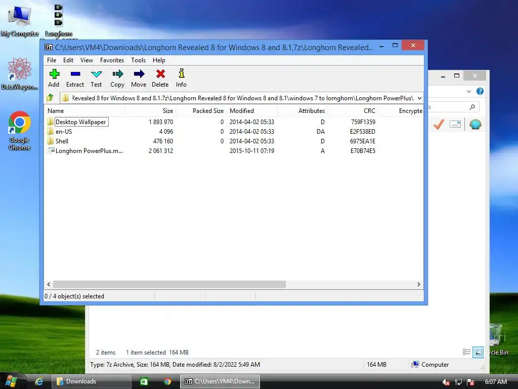The width and height of the screenshot is (518, 389).
Task: Click the orange checkmark icon in Explorer window
Action: 439,125
